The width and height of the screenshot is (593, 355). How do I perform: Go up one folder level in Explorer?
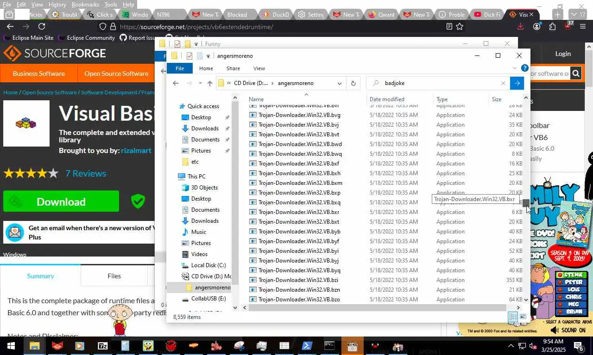pos(210,83)
